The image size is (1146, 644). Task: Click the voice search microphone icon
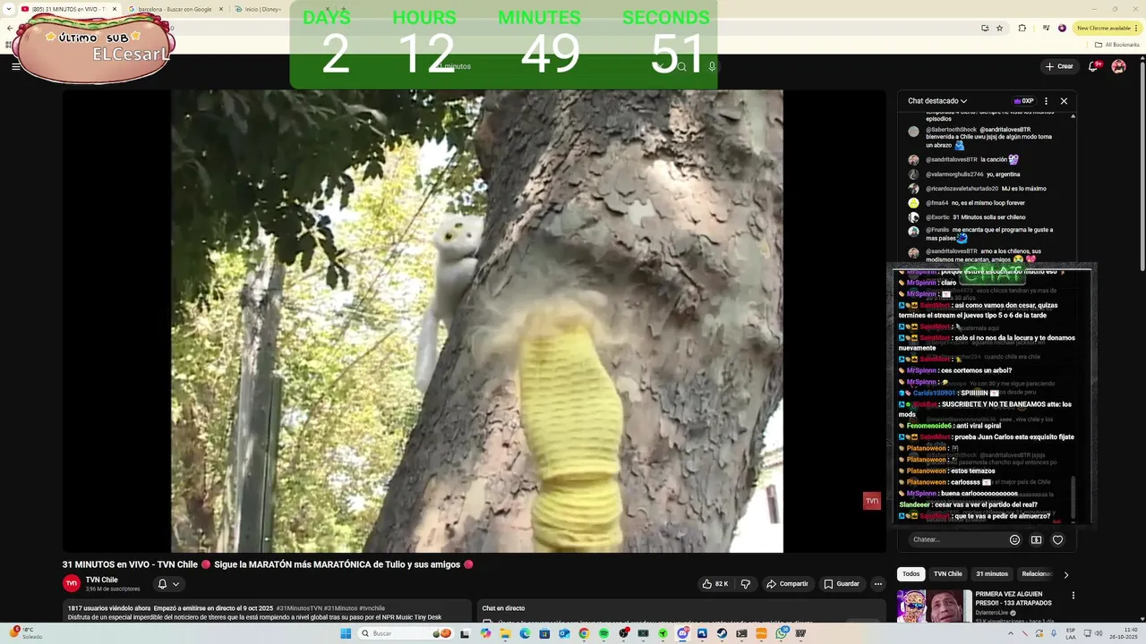pos(712,66)
